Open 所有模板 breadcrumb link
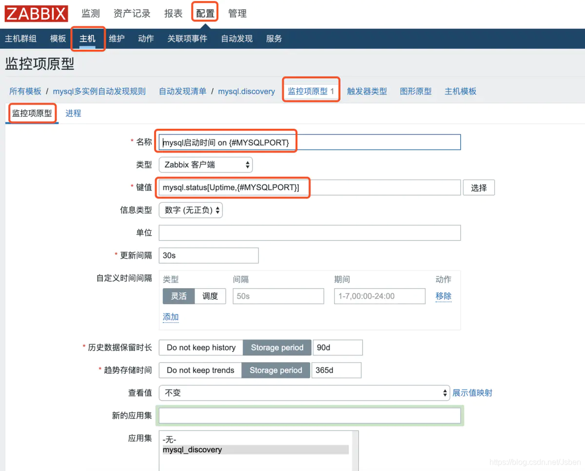585x471 pixels. (25, 91)
